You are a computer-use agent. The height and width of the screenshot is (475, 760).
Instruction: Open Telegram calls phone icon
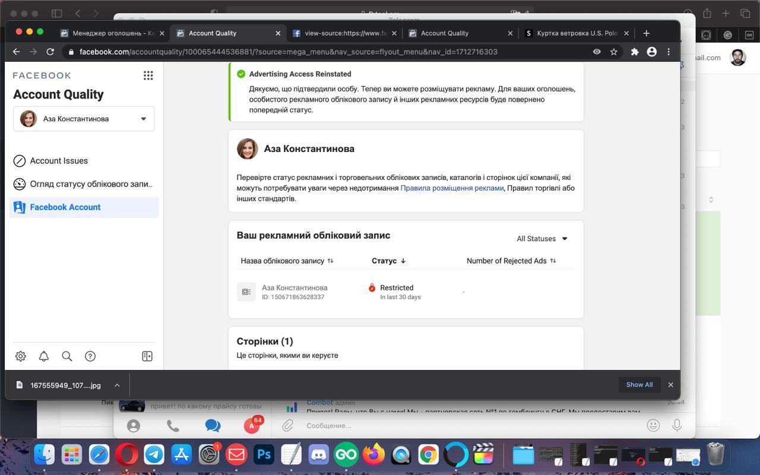click(x=173, y=426)
